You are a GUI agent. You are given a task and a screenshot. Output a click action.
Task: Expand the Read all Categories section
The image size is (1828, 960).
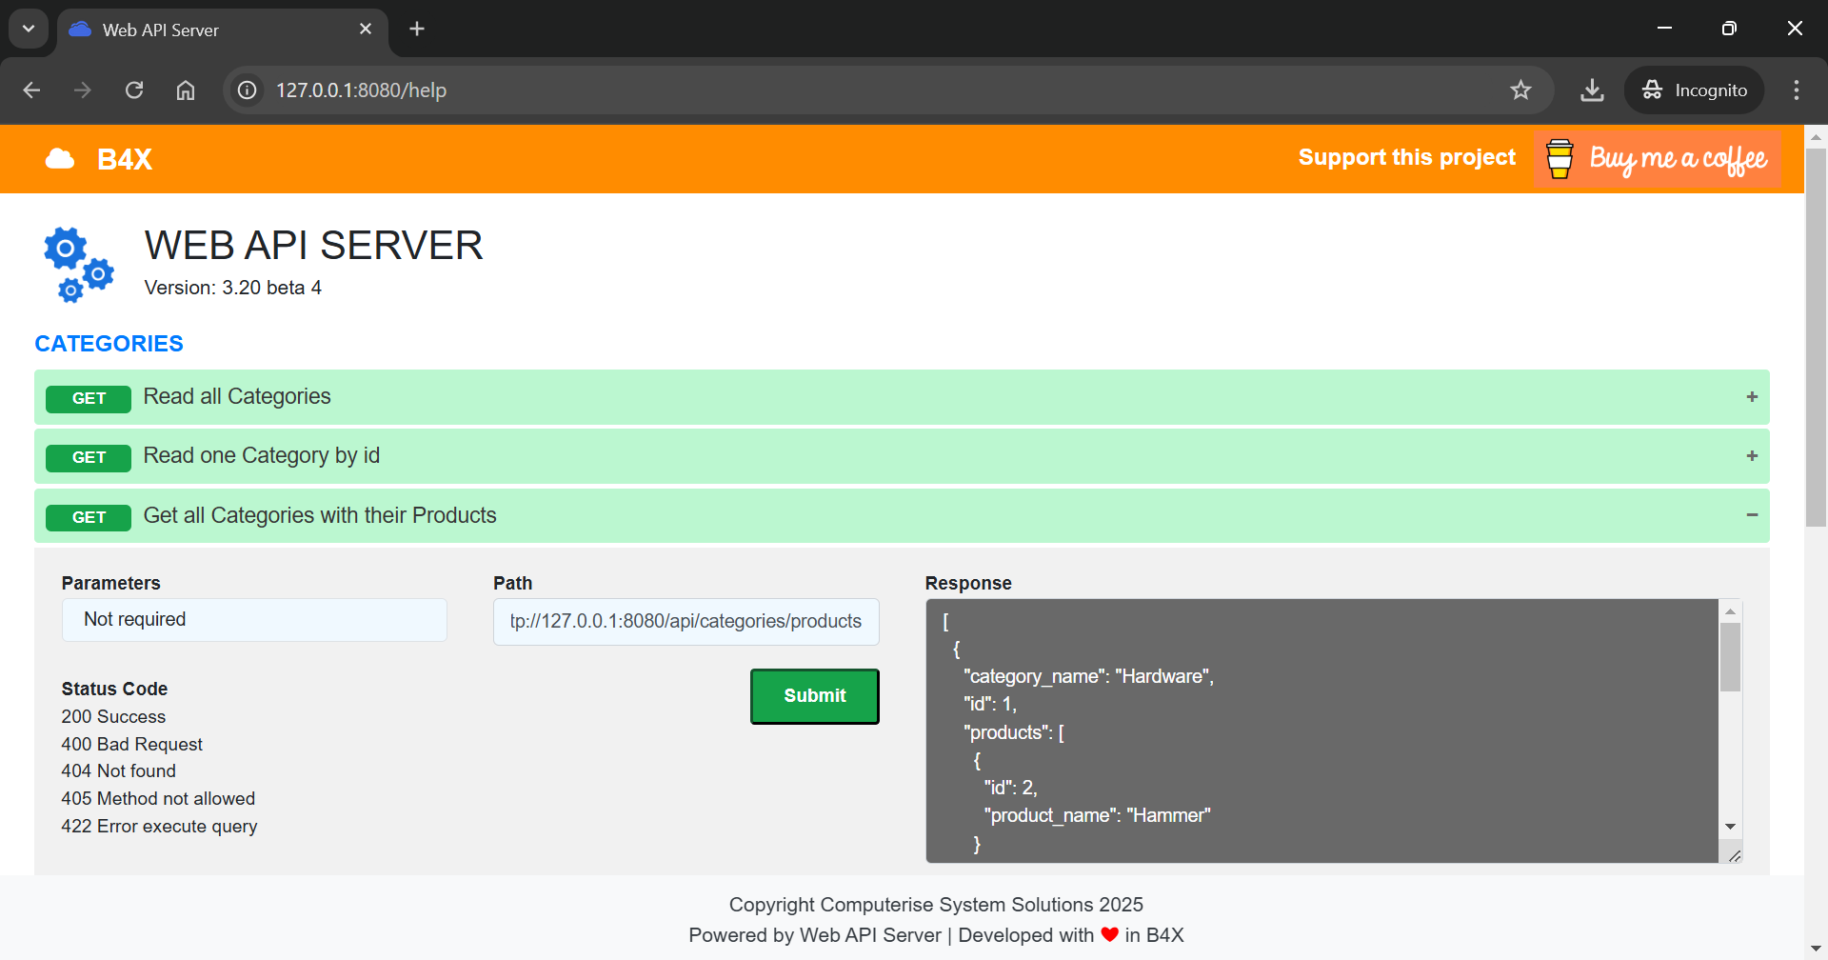tap(1752, 396)
